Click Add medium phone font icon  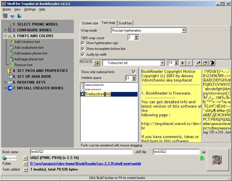pos(12,53)
